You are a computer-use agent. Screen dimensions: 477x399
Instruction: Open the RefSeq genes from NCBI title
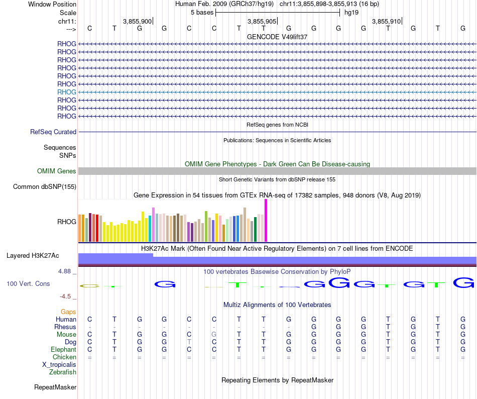pos(277,125)
